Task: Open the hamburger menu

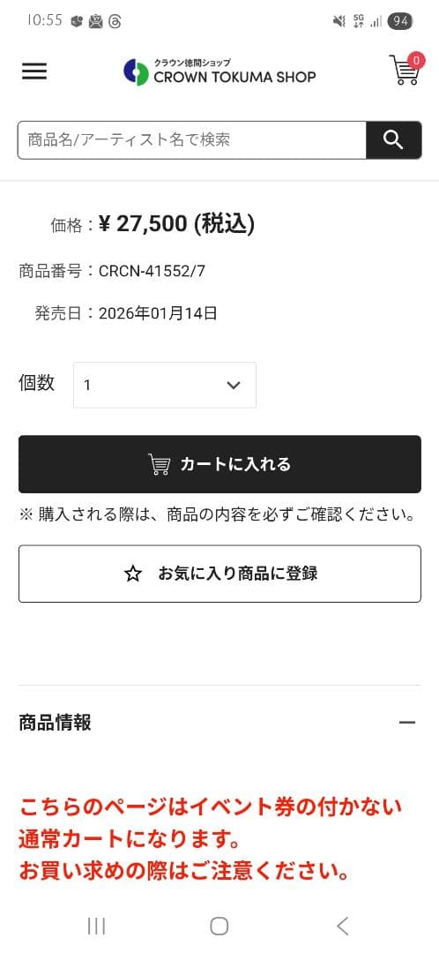Action: pos(34,71)
